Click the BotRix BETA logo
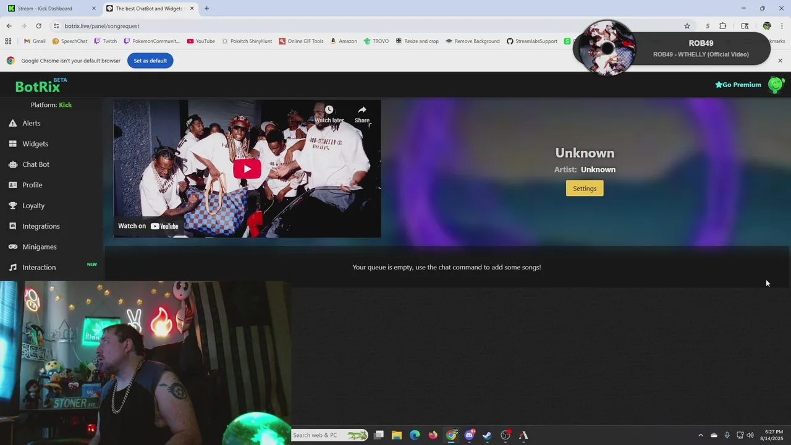Viewport: 791px width, 445px height. (41, 85)
